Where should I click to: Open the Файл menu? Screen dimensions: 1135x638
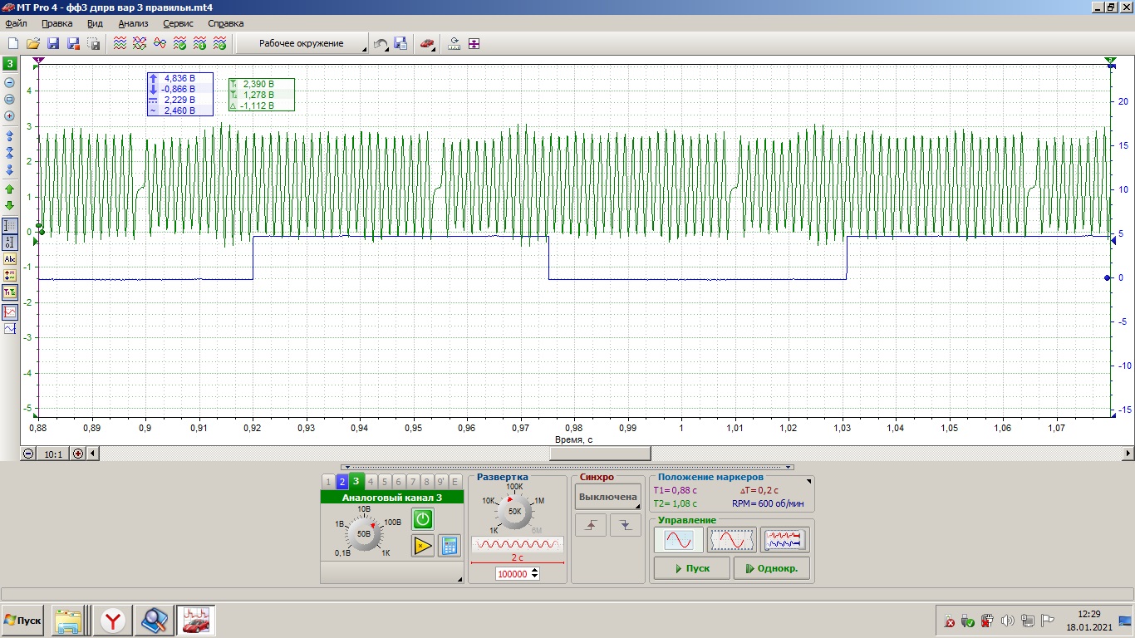16,23
